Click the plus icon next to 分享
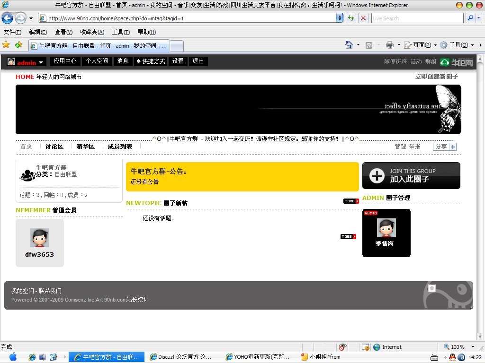Viewport: 485px width, 363px height. 453,147
